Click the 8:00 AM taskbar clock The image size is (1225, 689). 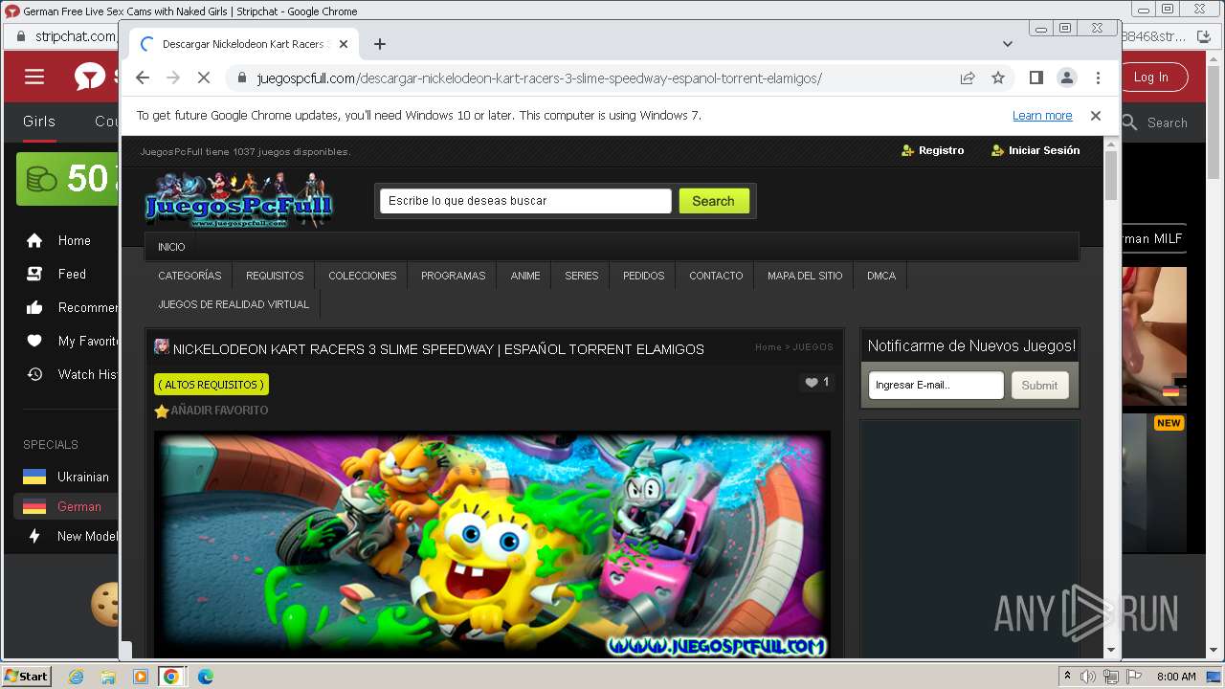tap(1176, 677)
